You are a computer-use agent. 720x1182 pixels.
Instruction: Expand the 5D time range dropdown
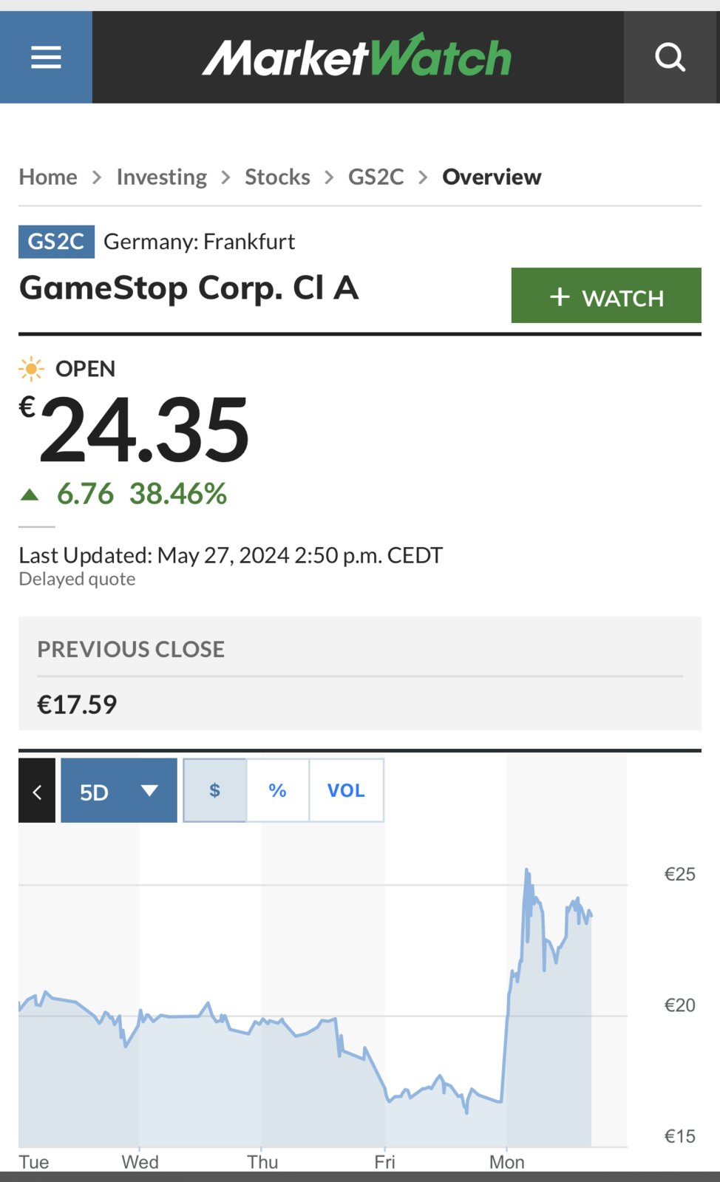(119, 790)
